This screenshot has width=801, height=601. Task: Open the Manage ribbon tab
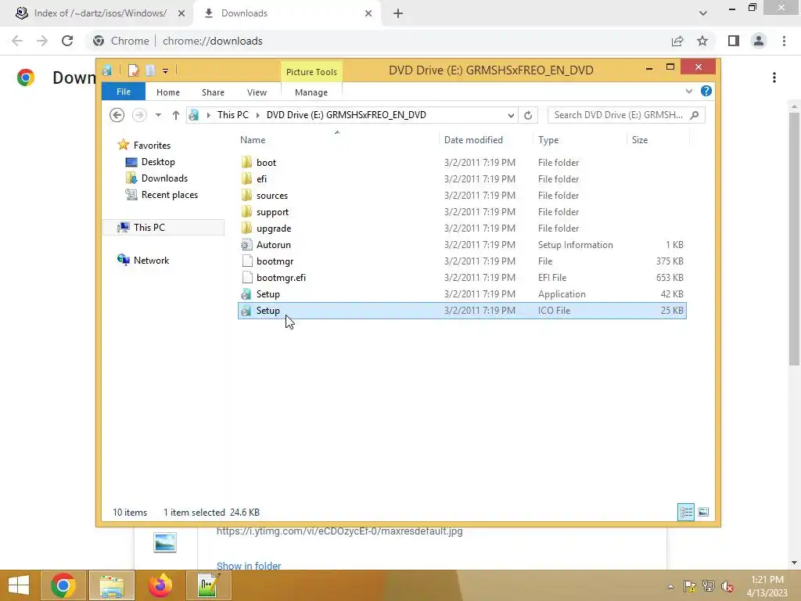tap(311, 92)
